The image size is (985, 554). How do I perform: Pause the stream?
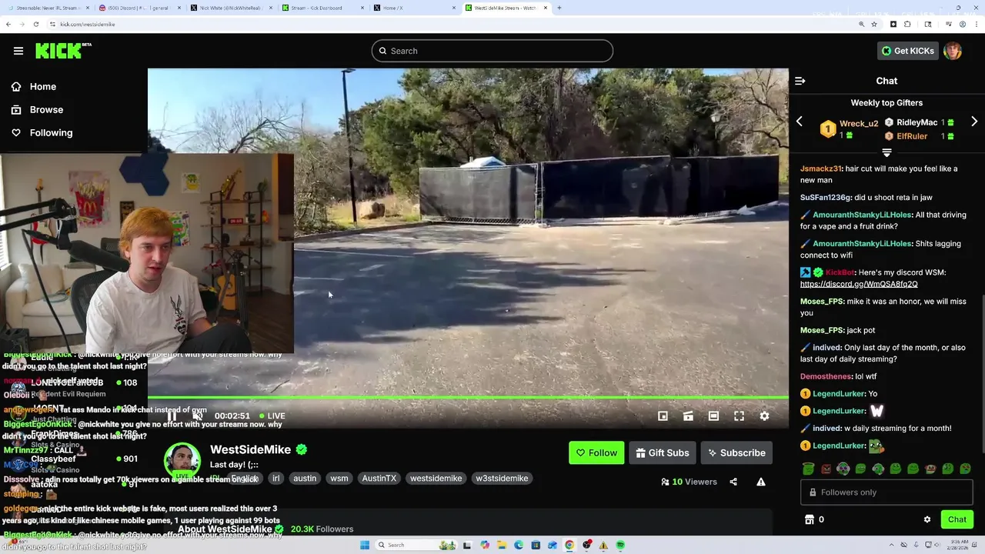172,416
